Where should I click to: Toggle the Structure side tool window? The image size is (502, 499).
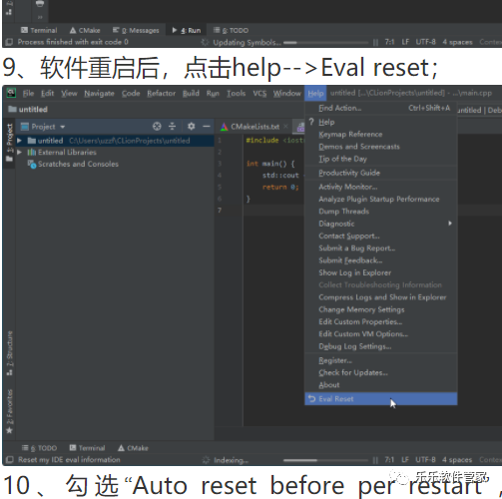tap(9, 353)
